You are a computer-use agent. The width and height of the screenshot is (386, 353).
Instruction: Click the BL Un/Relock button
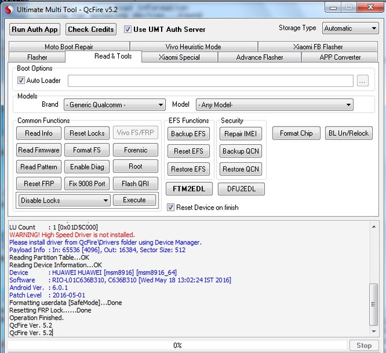pos(349,133)
